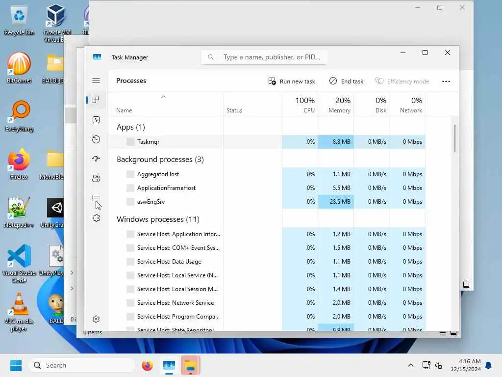
Task: Sort processes by Disk column
Action: [x=372, y=105]
